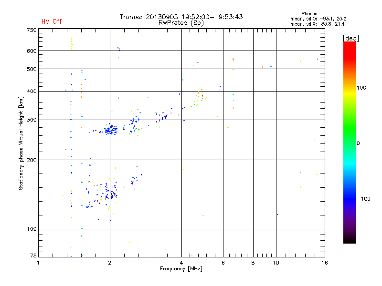
Task: Click the x-axis tick label '6'
Action: 223,263
